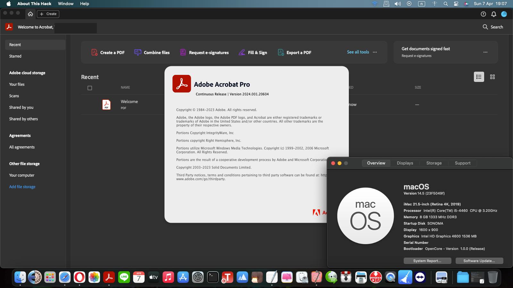Launch the Combine files tool
The height and width of the screenshot is (288, 513).
pyautogui.click(x=152, y=52)
